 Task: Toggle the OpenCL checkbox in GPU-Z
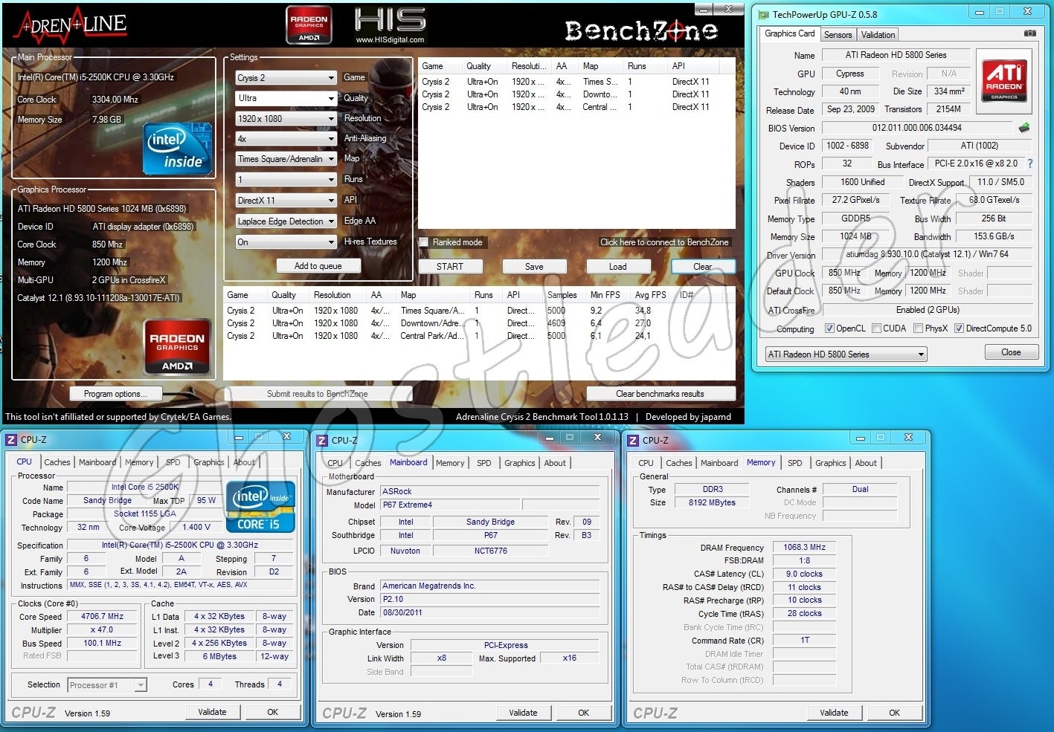829,328
